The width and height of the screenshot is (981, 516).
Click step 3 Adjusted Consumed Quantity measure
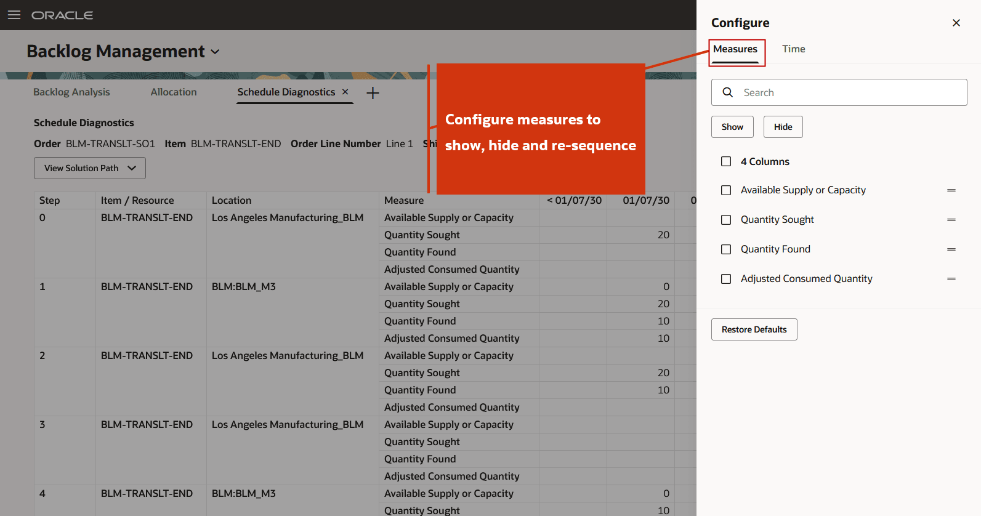[452, 476]
